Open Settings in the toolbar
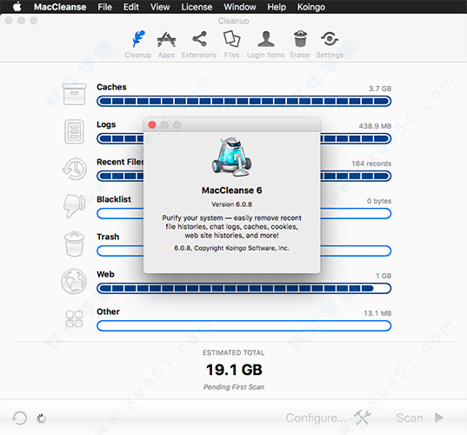The width and height of the screenshot is (467, 435). click(330, 44)
